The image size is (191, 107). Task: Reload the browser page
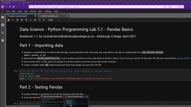(x=10, y=7)
